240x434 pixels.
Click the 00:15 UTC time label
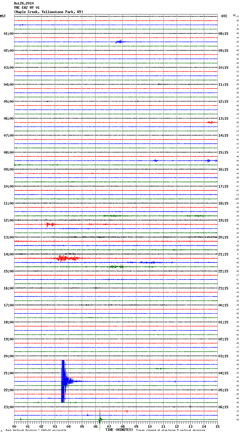coord(223,305)
